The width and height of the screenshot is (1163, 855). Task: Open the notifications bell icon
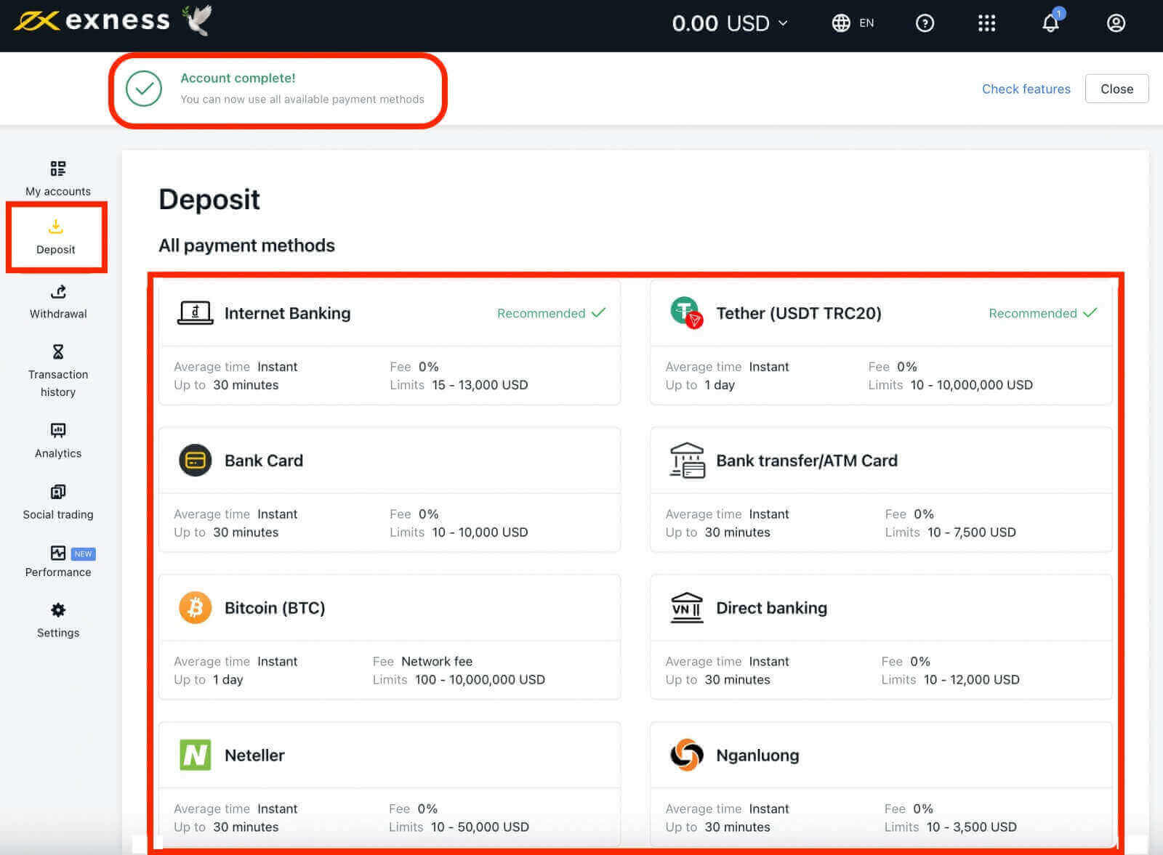(x=1050, y=23)
